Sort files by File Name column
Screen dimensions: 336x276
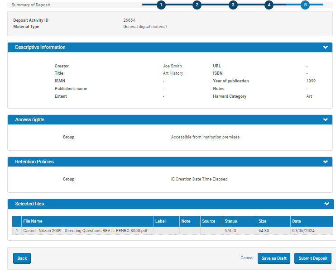(x=33, y=221)
